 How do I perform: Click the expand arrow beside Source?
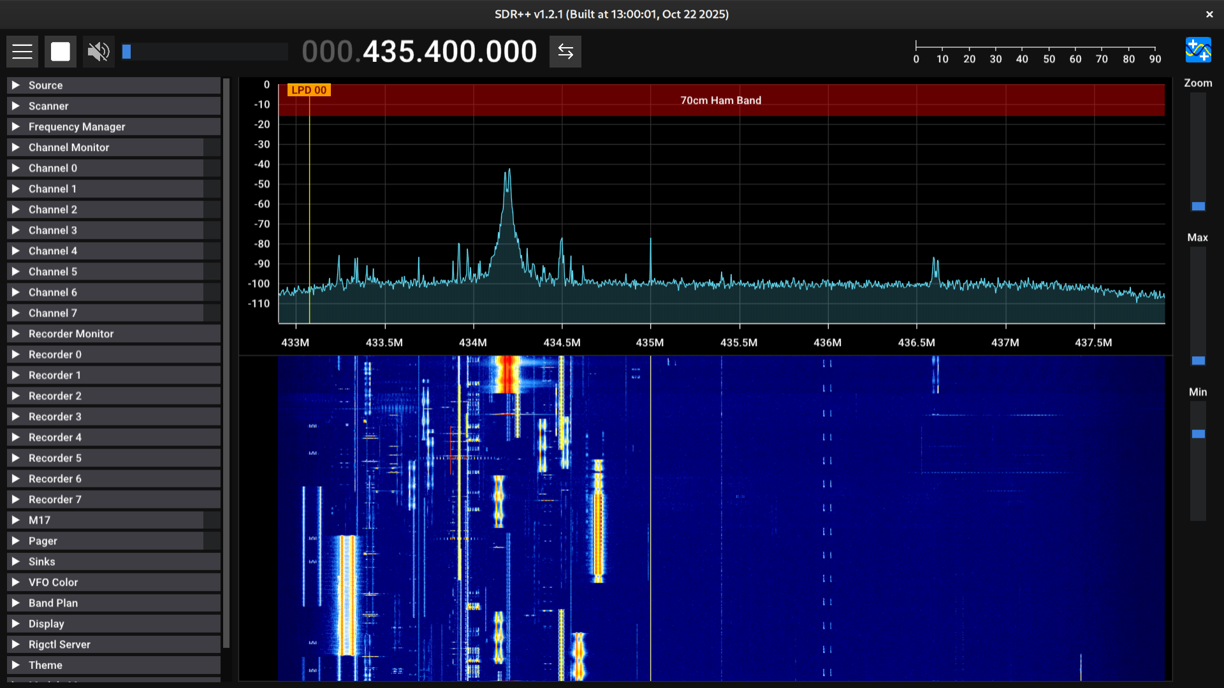point(16,85)
